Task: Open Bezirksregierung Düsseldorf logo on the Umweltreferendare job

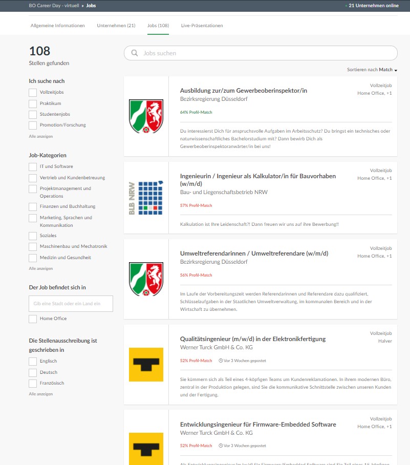Action: tap(146, 279)
